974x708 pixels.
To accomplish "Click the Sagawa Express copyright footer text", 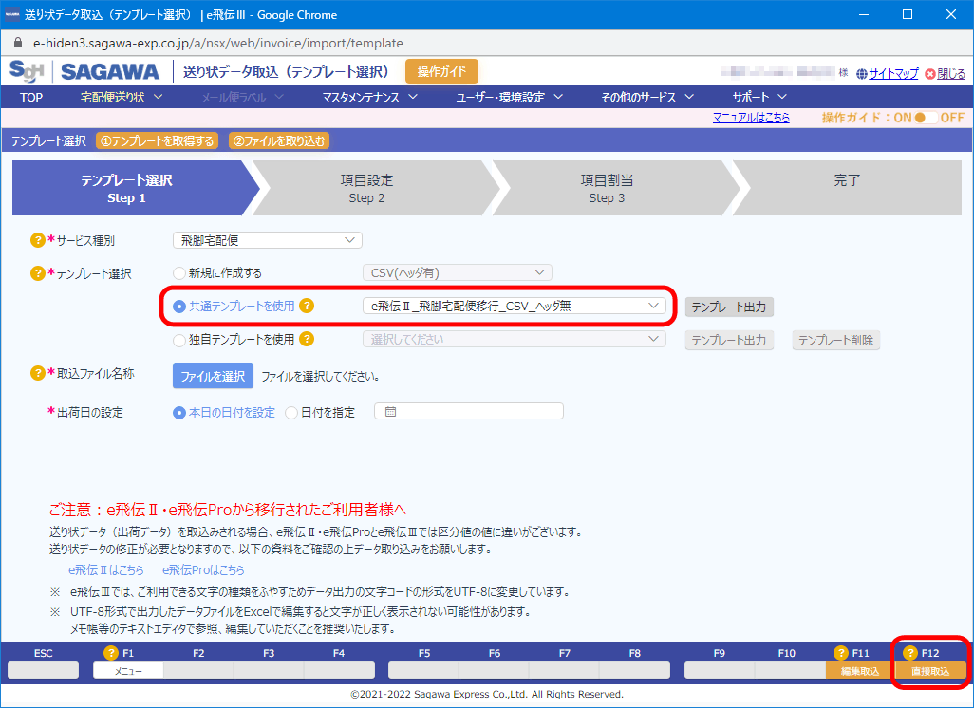I will click(x=487, y=694).
